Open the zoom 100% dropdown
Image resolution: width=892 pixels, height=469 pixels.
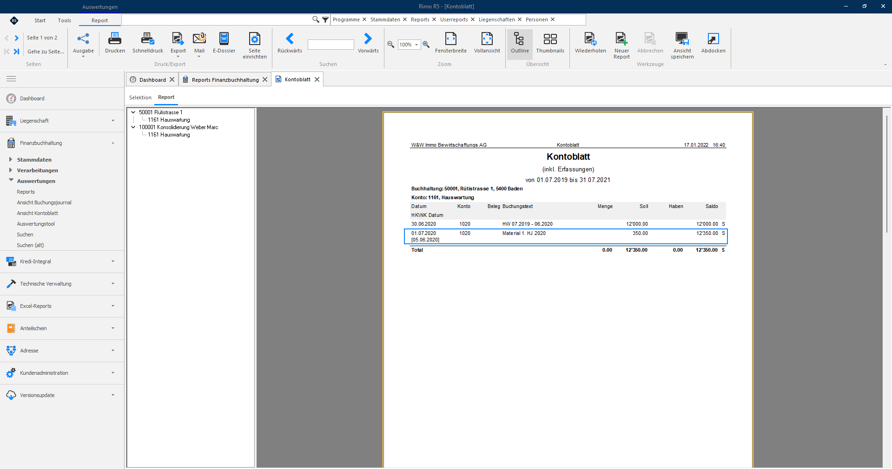click(x=416, y=45)
